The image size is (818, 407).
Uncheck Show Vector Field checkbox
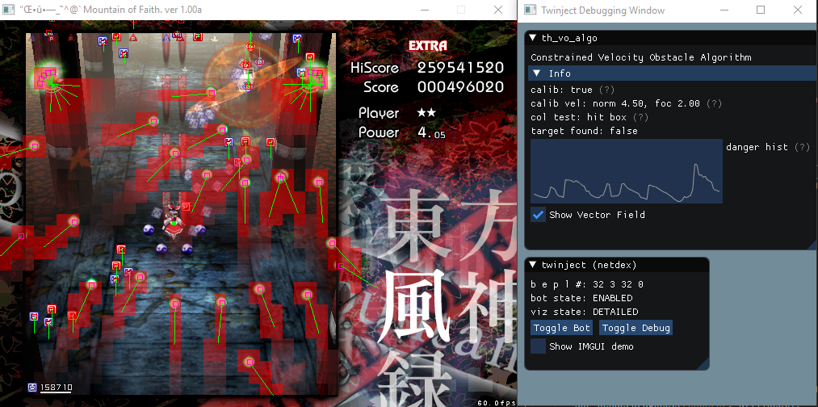(x=538, y=215)
